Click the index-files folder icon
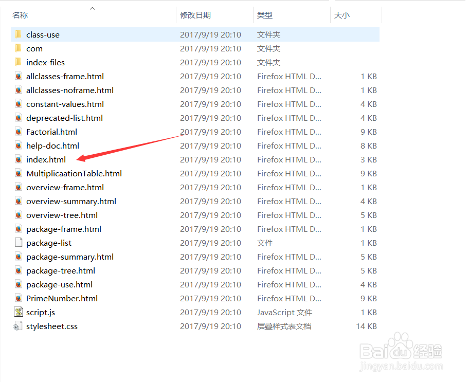 click(x=18, y=62)
